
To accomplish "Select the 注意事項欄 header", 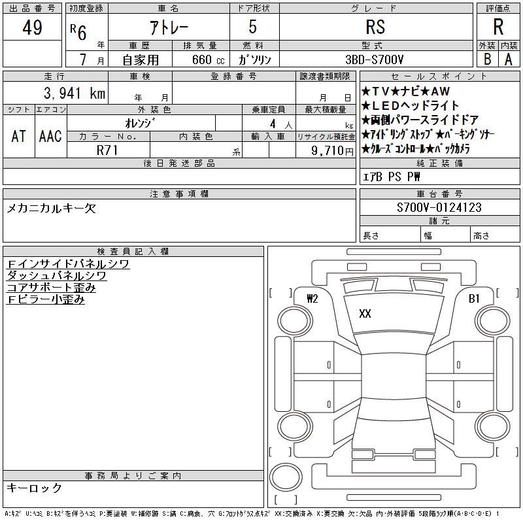I will pyautogui.click(x=179, y=194).
